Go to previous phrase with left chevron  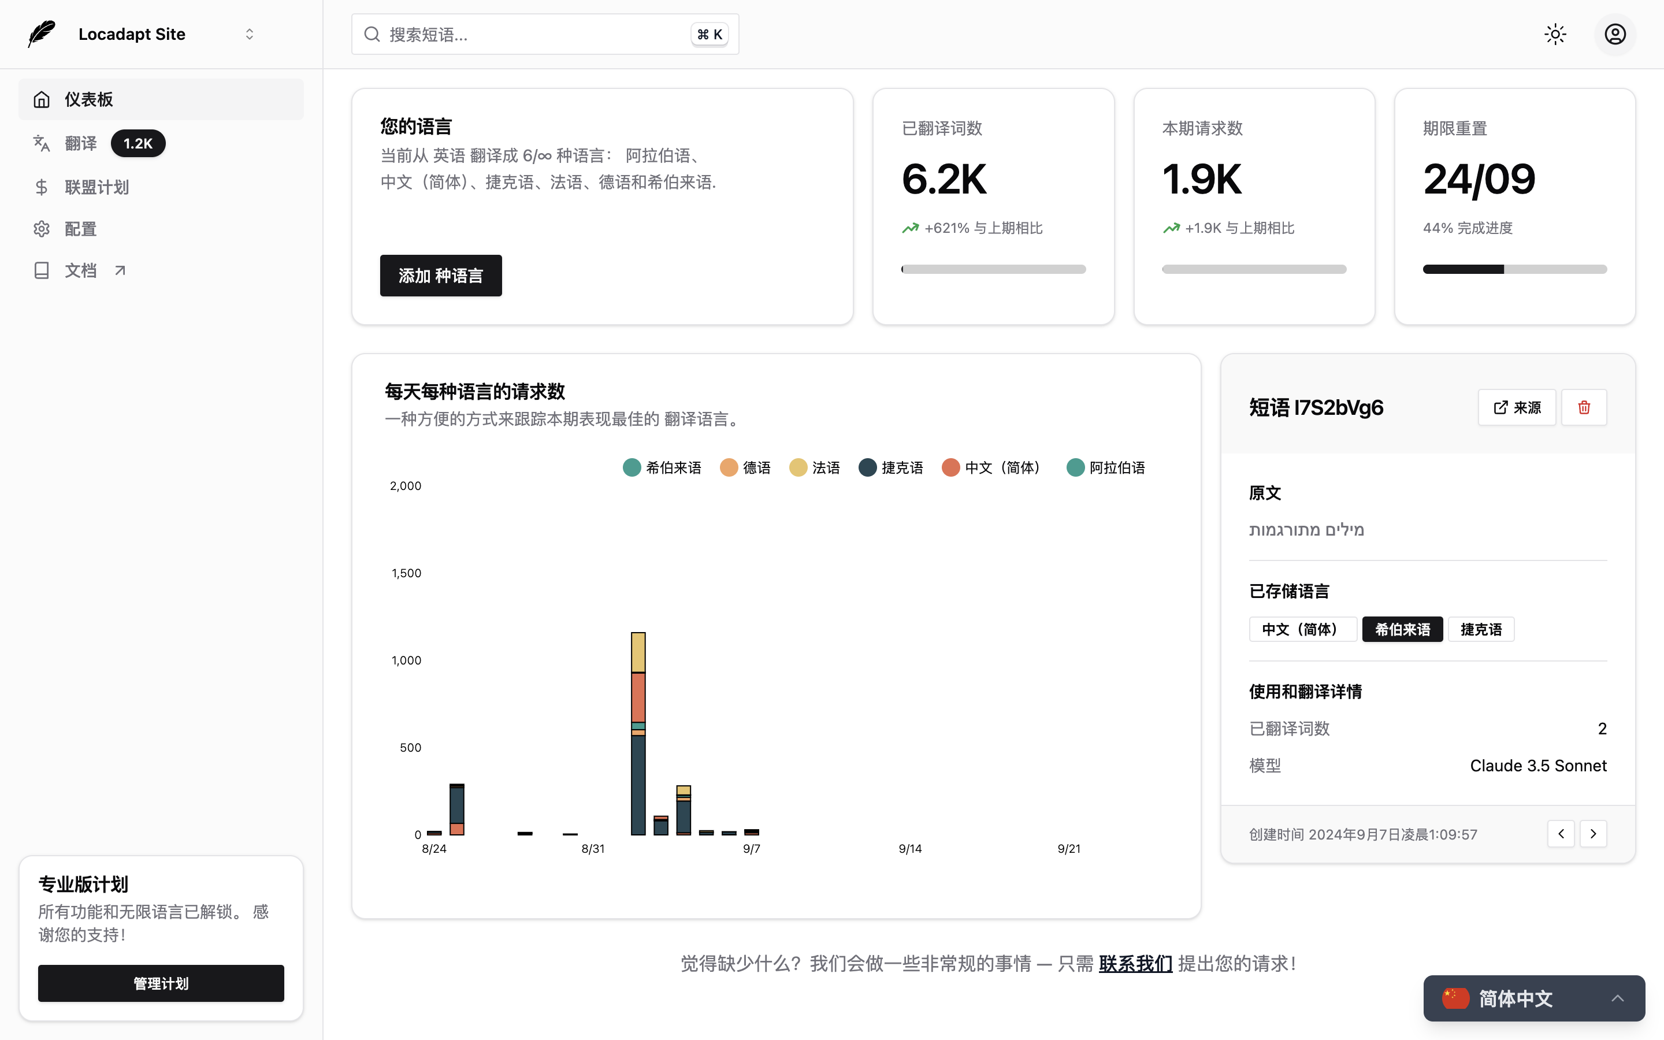coord(1560,834)
